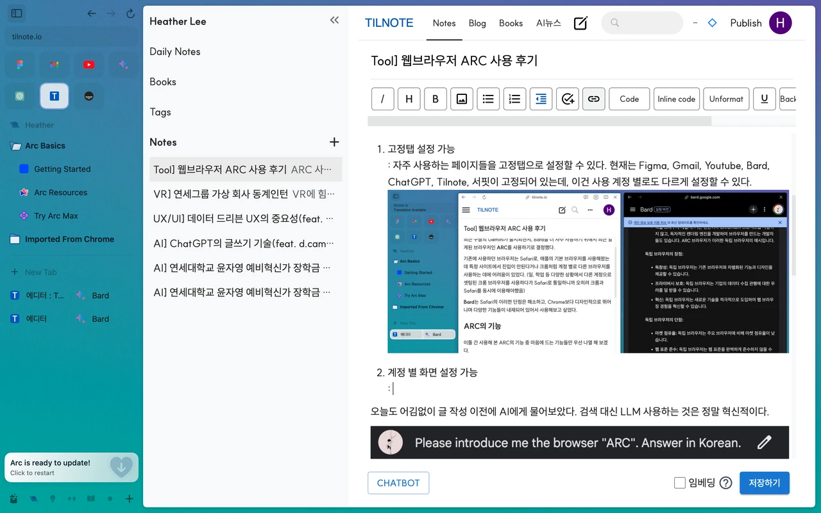Open the pinned Gmail tab
Viewport: 821px width, 513px height.
pyautogui.click(x=55, y=64)
